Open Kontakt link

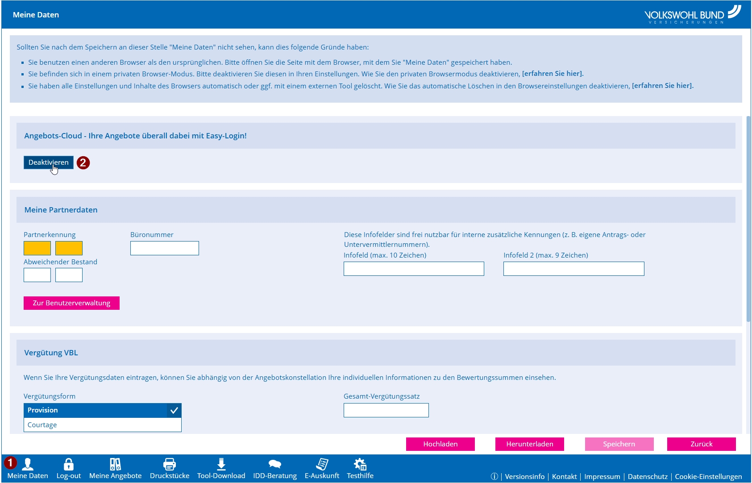[565, 476]
